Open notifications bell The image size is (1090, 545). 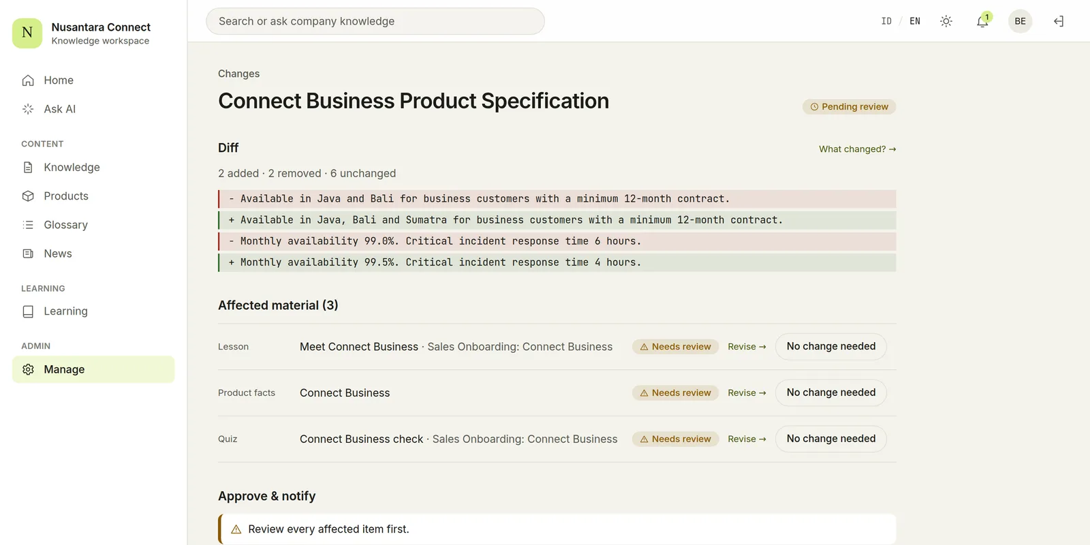(982, 21)
